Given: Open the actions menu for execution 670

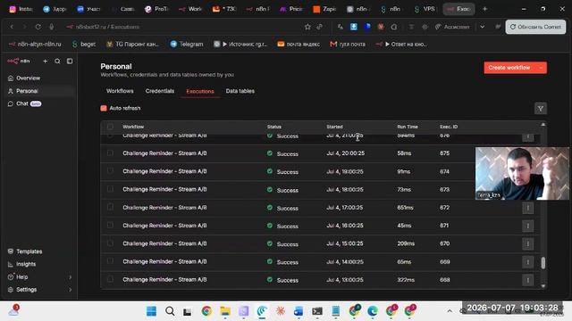Looking at the screenshot, I should [x=528, y=243].
